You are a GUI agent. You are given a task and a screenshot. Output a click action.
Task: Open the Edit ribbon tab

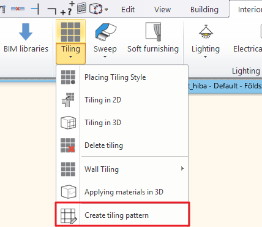pos(128,9)
